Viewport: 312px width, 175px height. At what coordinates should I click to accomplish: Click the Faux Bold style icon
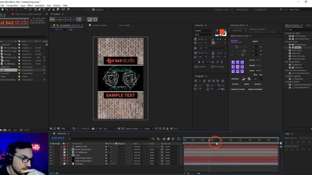point(199,62)
